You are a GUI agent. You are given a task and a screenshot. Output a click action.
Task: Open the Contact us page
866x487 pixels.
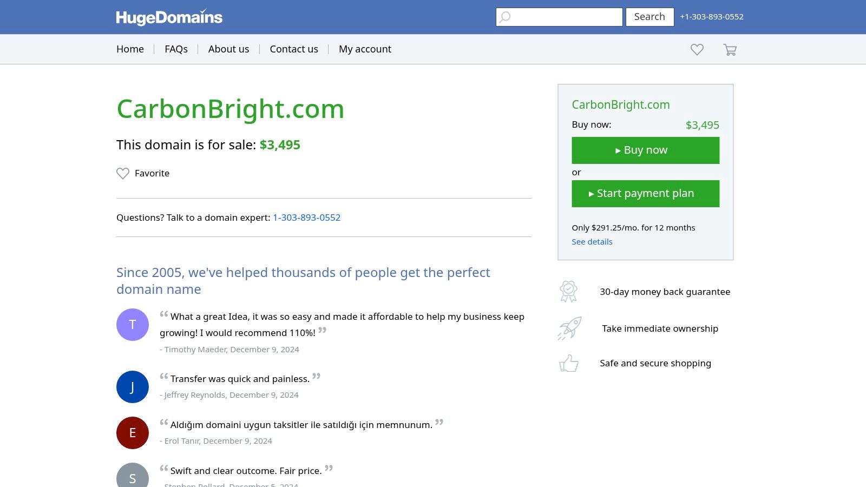(294, 49)
